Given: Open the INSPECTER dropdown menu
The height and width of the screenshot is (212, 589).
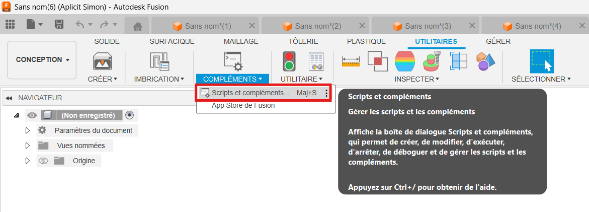Looking at the screenshot, I should (x=416, y=79).
